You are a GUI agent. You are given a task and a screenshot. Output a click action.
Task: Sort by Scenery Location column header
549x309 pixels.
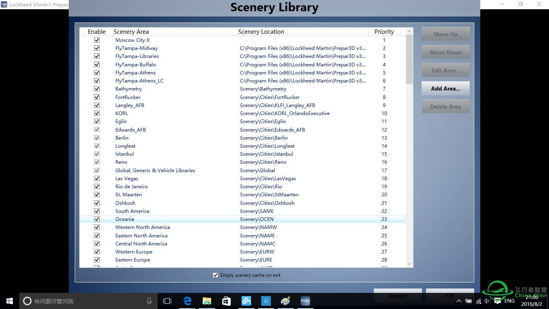pos(261,32)
